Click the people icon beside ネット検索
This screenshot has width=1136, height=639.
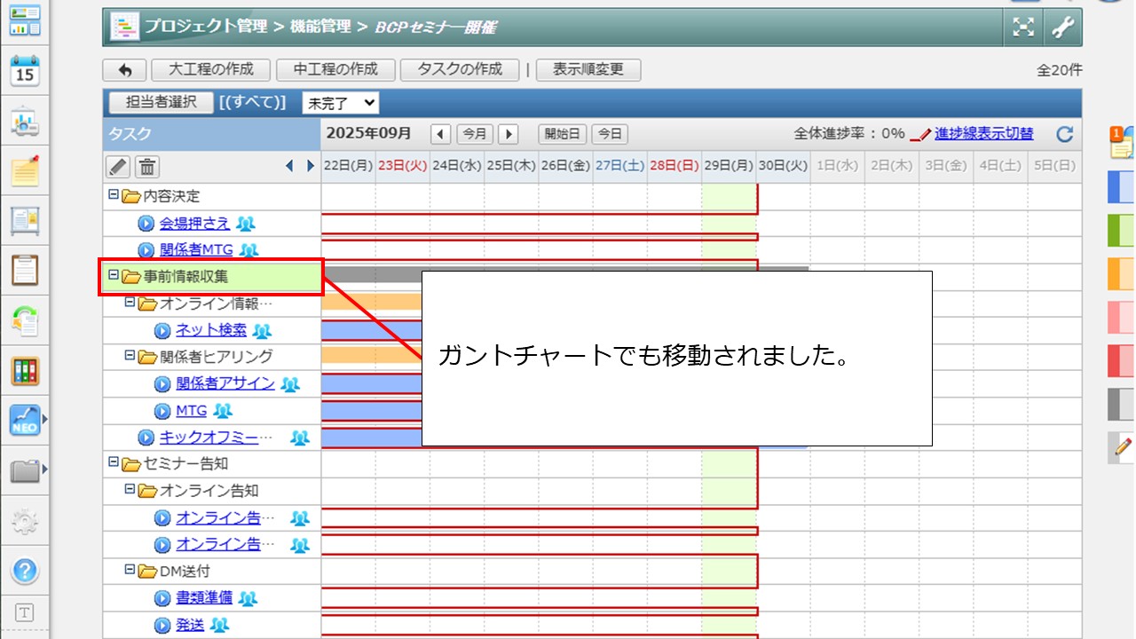(x=262, y=331)
